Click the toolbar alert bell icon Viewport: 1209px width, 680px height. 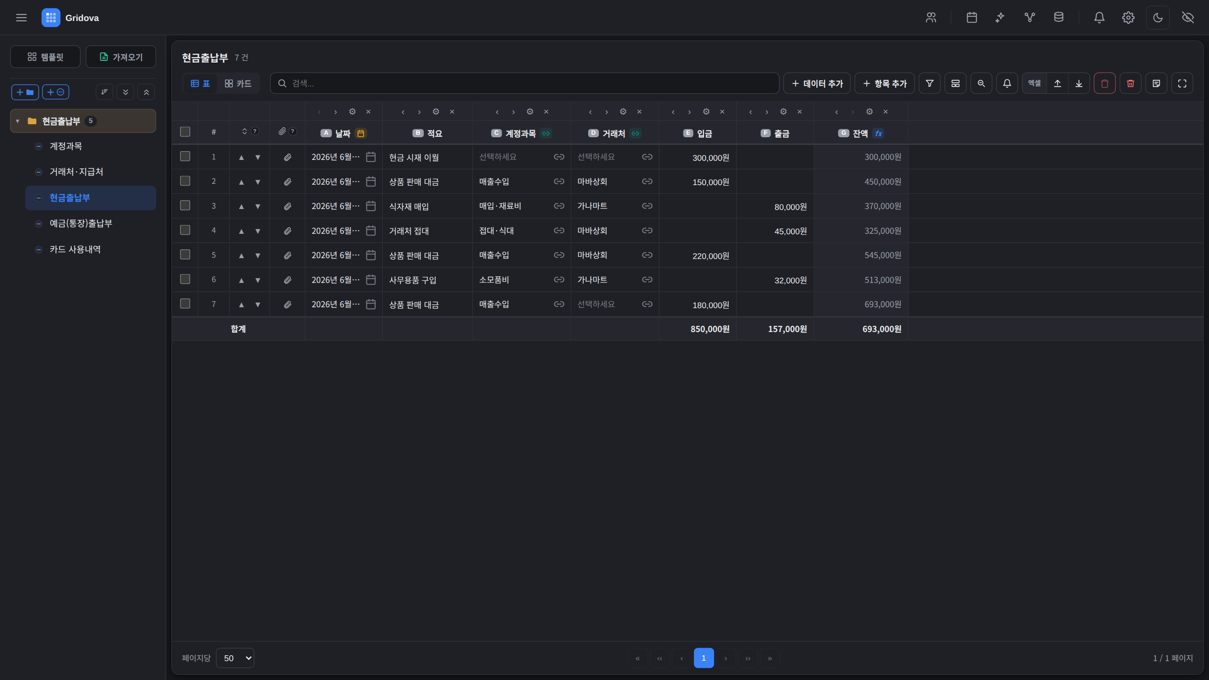tap(1007, 84)
